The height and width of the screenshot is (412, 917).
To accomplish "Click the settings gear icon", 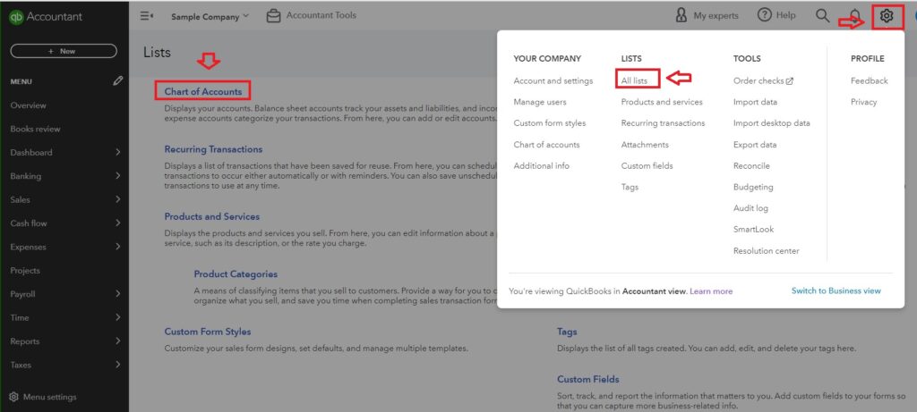I will [x=887, y=16].
